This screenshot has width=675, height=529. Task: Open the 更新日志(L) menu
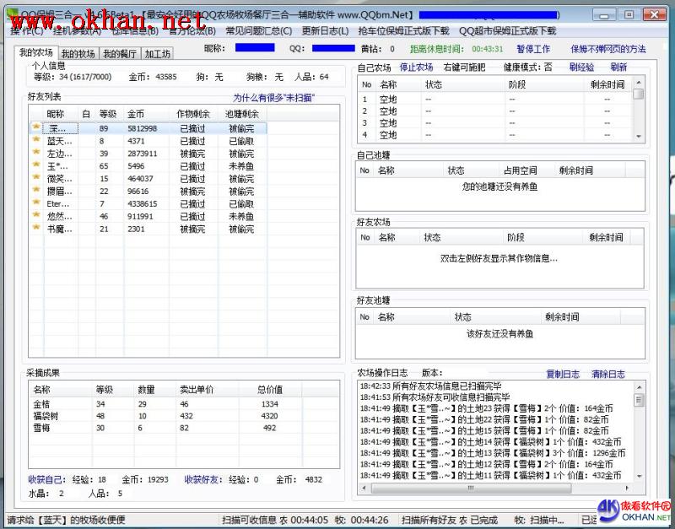tap(325, 31)
